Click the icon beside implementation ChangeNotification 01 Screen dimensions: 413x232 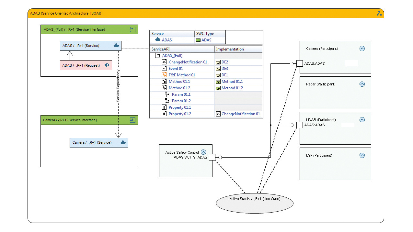tap(218, 114)
